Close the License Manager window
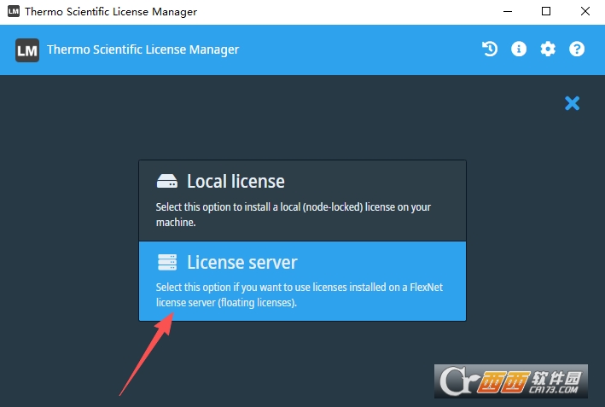 (x=585, y=12)
